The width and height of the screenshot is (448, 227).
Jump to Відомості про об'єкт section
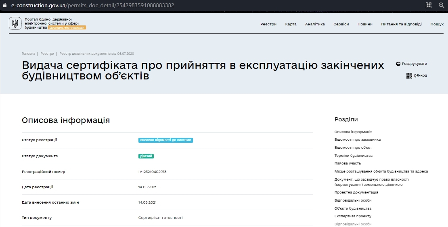coord(353,148)
